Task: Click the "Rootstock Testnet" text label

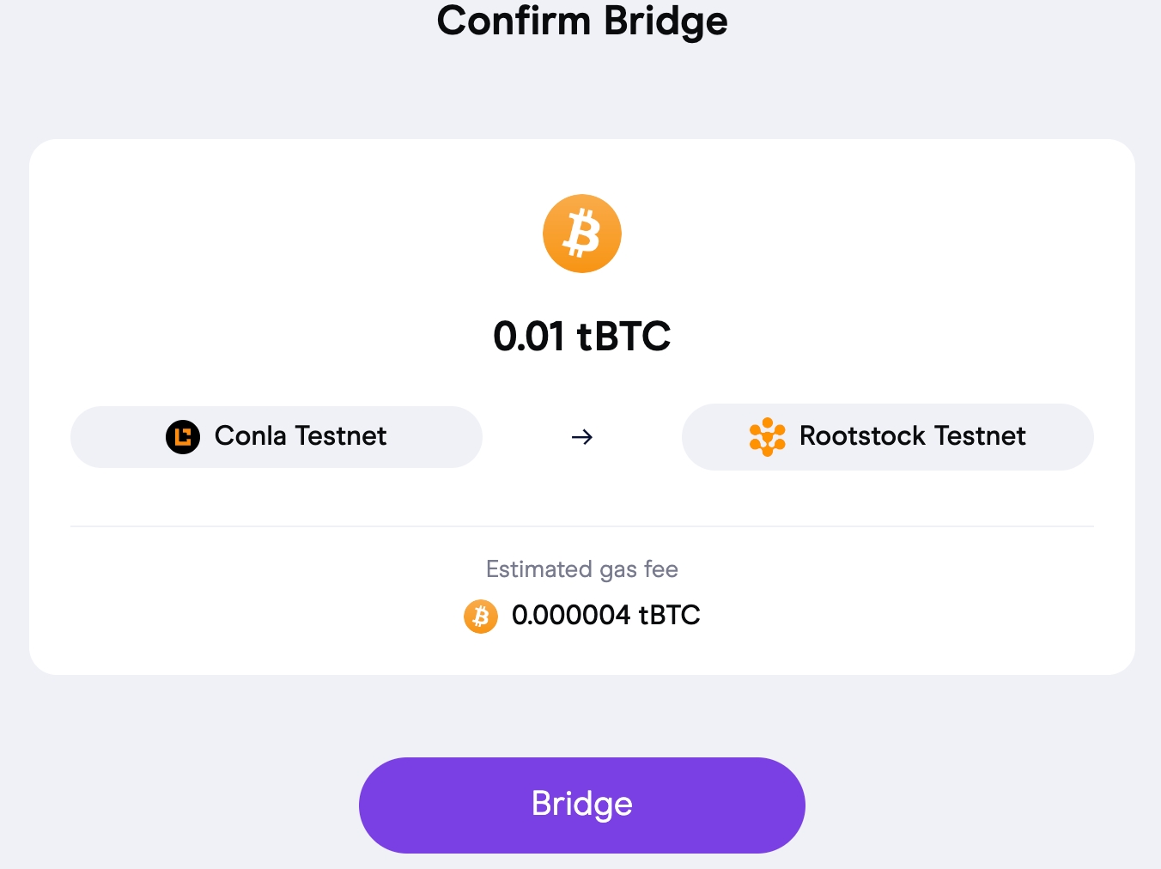Action: pyautogui.click(x=912, y=436)
